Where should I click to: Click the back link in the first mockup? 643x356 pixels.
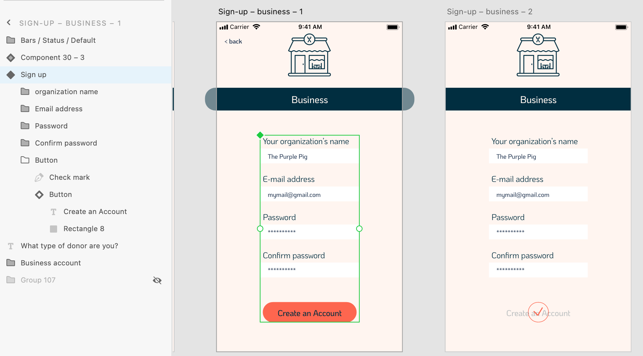pyautogui.click(x=233, y=41)
